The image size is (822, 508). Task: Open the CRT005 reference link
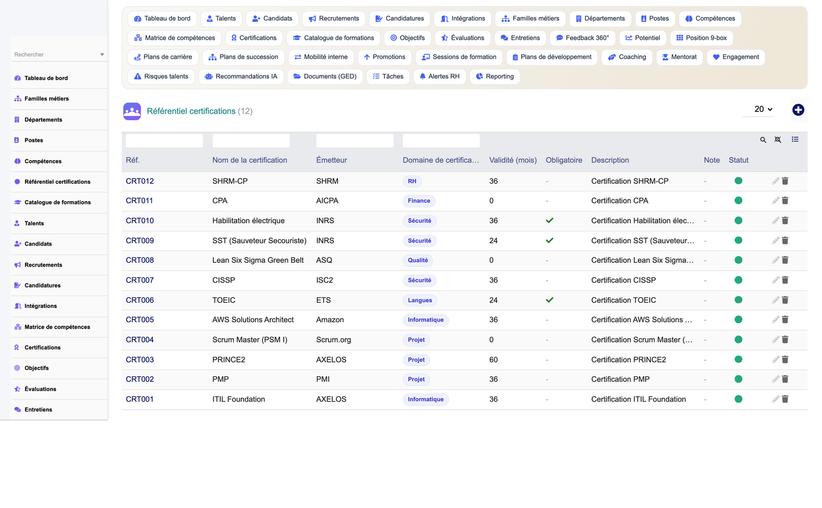pos(140,320)
